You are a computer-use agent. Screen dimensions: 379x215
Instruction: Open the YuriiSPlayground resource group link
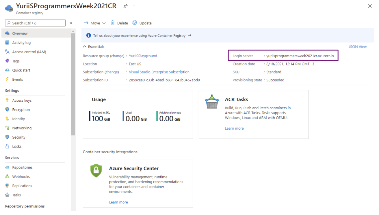pyautogui.click(x=143, y=56)
